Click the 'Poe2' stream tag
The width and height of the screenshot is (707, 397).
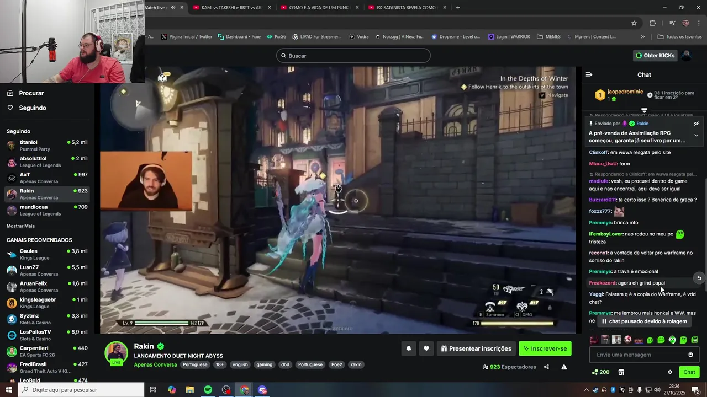[336, 364]
